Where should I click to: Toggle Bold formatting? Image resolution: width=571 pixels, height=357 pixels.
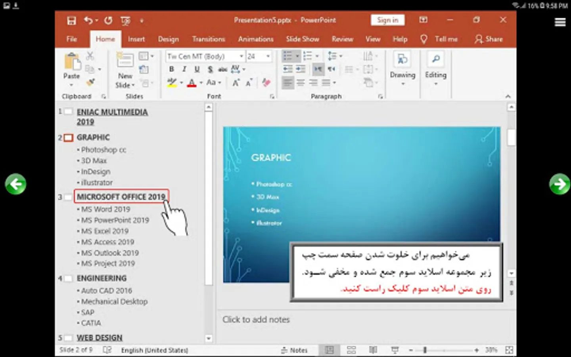click(x=172, y=69)
